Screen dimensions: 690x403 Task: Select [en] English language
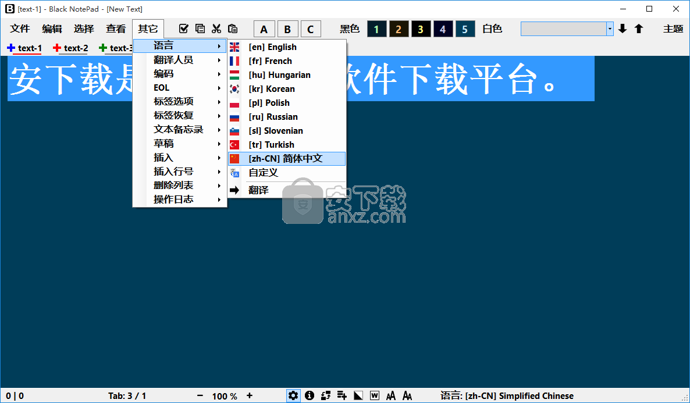click(x=286, y=47)
